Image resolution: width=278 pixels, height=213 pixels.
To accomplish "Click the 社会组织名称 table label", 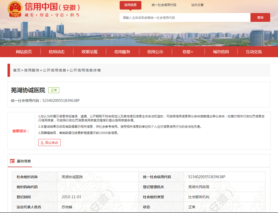I will point(27,177).
